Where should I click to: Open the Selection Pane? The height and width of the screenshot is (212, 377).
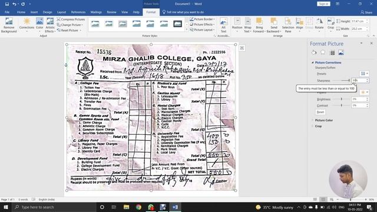(x=288, y=25)
